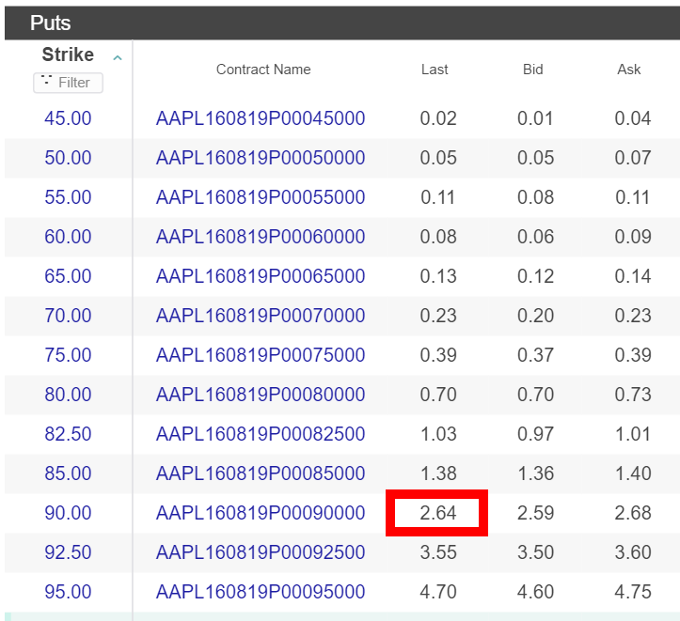Open strike 65.00 link
The image size is (680, 621).
(x=68, y=276)
